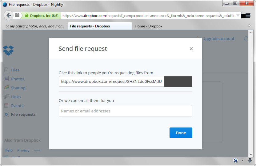Click the notifications bell icon
This screenshot has height=166, width=256.
[x=246, y=39]
